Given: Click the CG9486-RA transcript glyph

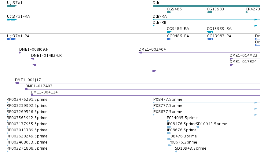Looking at the screenshot, I should click(169, 32).
